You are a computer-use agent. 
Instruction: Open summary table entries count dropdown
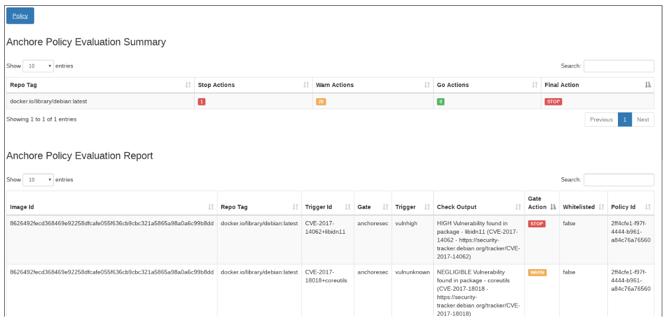click(x=38, y=66)
